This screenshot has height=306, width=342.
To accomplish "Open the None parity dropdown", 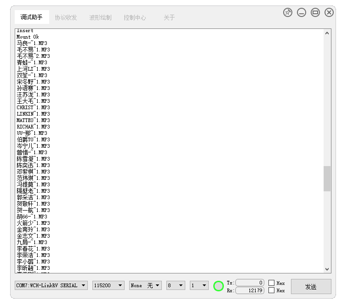I will coord(145,285).
